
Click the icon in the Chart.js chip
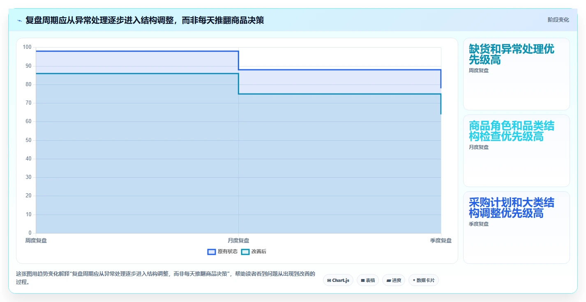329,281
